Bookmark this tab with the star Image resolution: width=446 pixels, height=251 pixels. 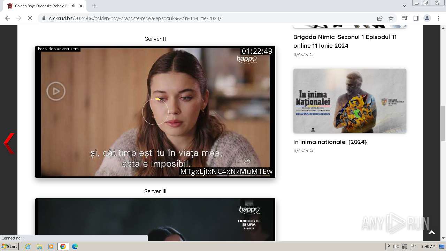391,18
